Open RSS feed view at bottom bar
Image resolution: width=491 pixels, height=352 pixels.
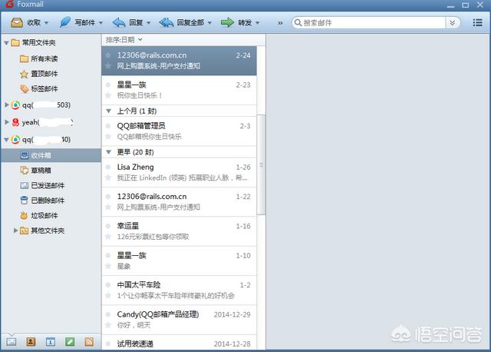coord(89,342)
